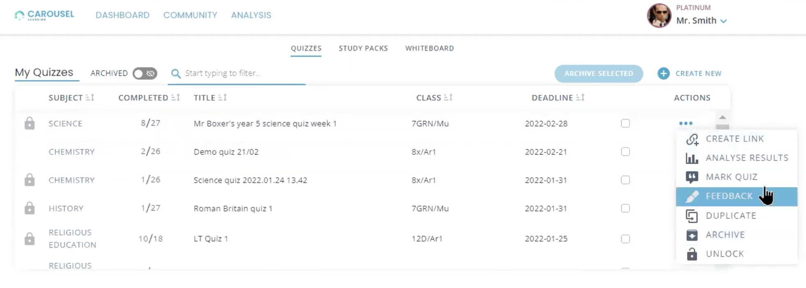The width and height of the screenshot is (806, 288).
Task: Switch to the Study Packs tab
Action: coord(363,48)
